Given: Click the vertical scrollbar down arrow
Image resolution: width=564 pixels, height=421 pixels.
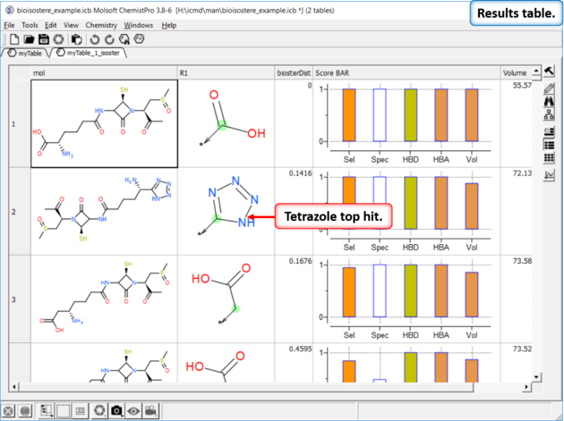Looking at the screenshot, I should coord(536,378).
